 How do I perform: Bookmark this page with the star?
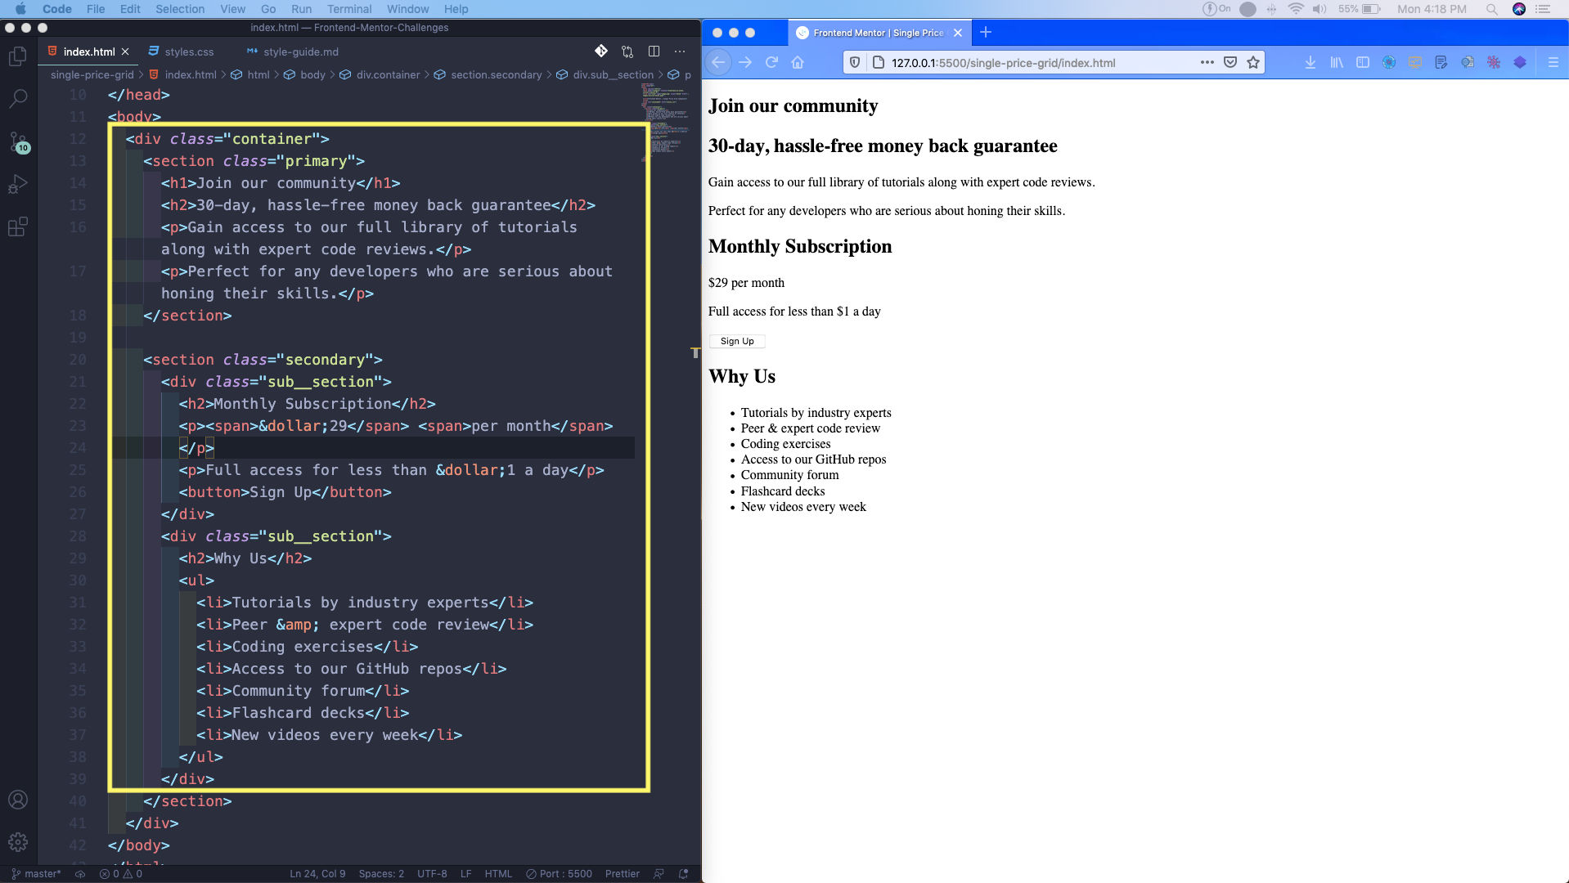[1253, 62]
